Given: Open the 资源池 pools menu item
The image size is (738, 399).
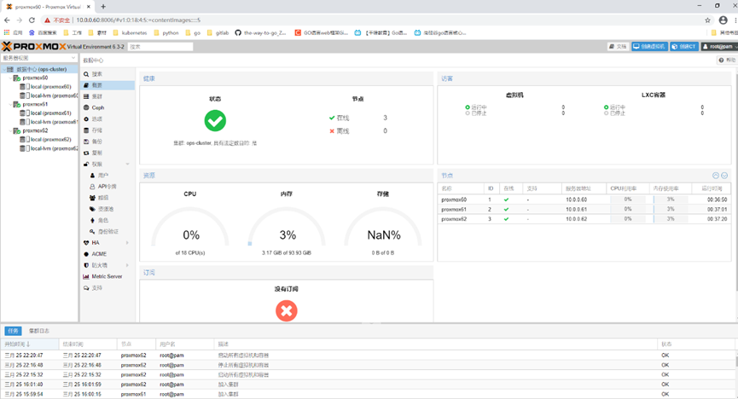Looking at the screenshot, I should tap(108, 209).
